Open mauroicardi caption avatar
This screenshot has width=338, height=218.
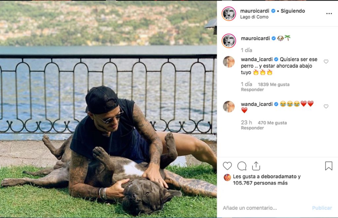pos(229,41)
